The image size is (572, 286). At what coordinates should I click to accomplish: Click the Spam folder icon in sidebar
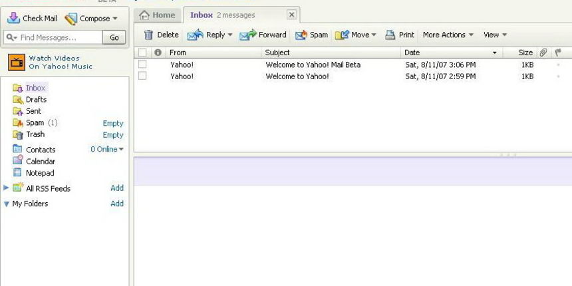18,123
